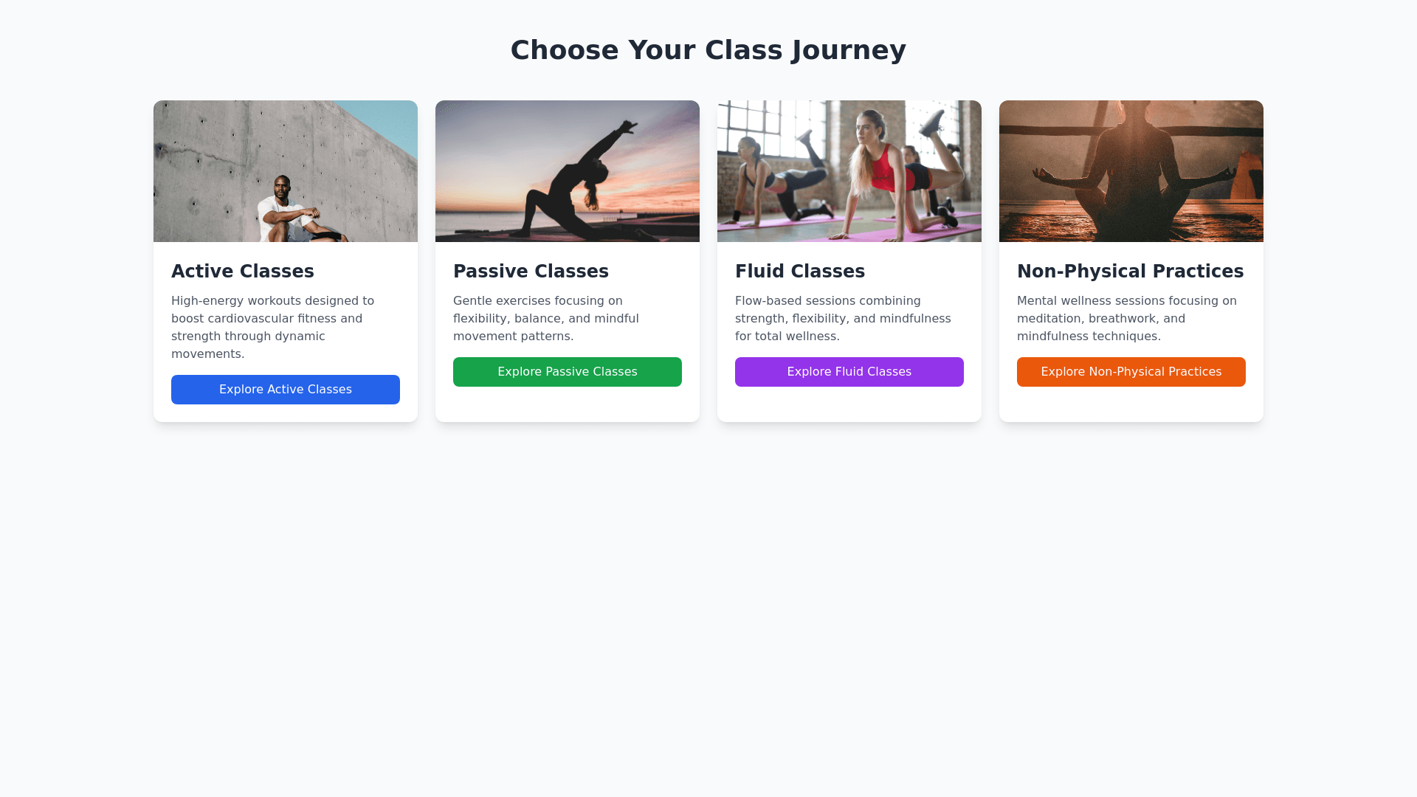
Task: Select the Flow-based sessions description text
Action: [843, 319]
